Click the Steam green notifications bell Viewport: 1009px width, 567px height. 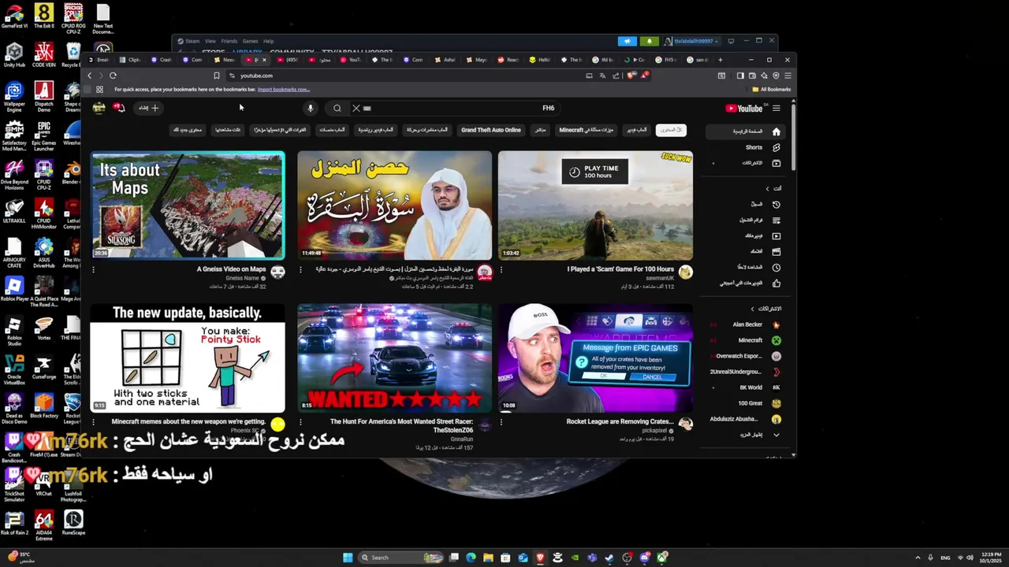pos(650,41)
